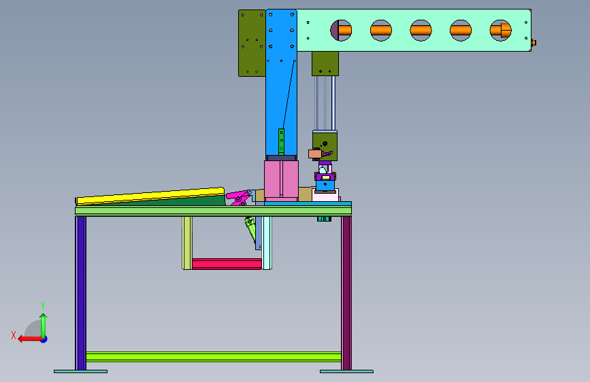The image size is (590, 382).
Task: Click the dark green wedge under yellow plate
Action: (188, 201)
